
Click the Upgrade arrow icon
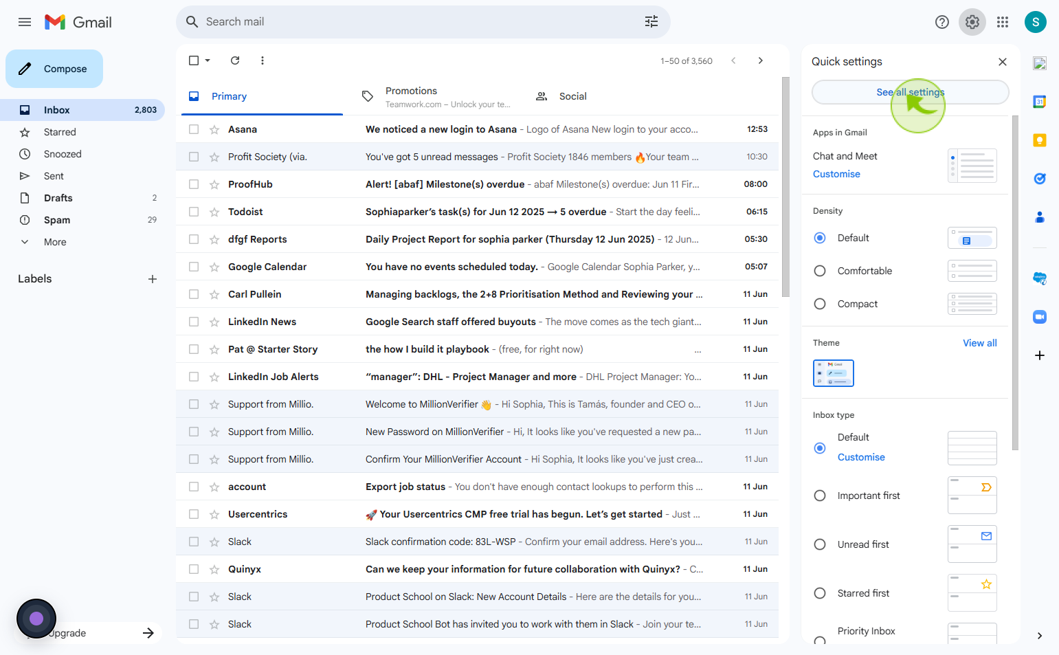point(148,633)
